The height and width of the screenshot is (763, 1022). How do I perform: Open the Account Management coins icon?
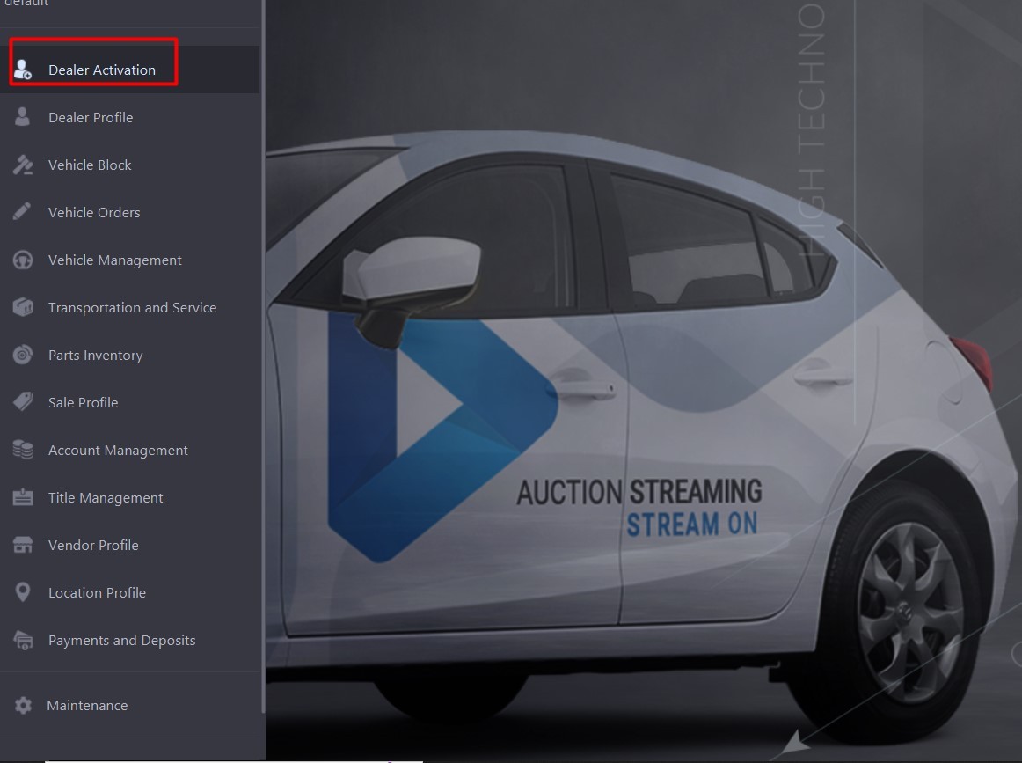tap(23, 450)
